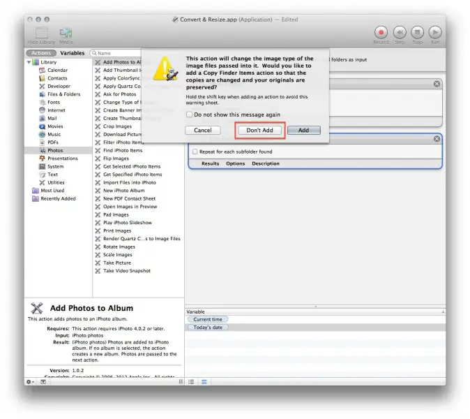Viewport: 470px width, 419px height.
Task: Click the Record button in toolbar
Action: pyautogui.click(x=381, y=32)
